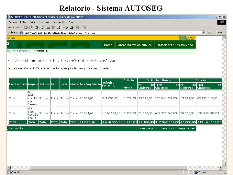233x175 pixels.
Task: Follow the Estatísticas breadcrumb link
Action: point(24,51)
